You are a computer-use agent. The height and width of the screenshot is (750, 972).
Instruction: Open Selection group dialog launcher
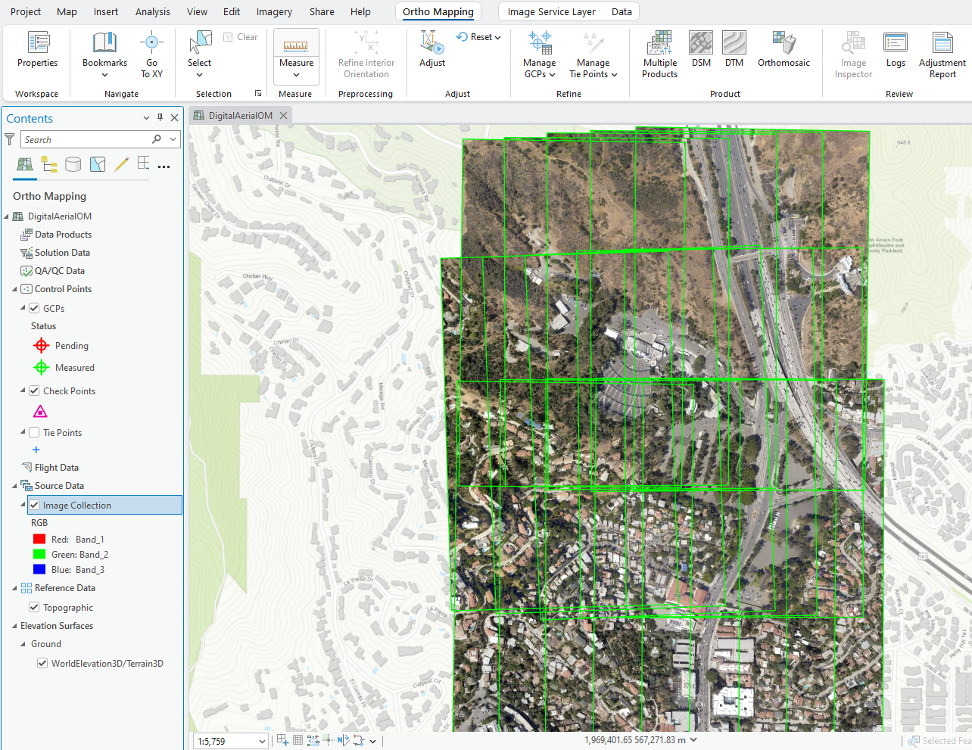coord(258,94)
